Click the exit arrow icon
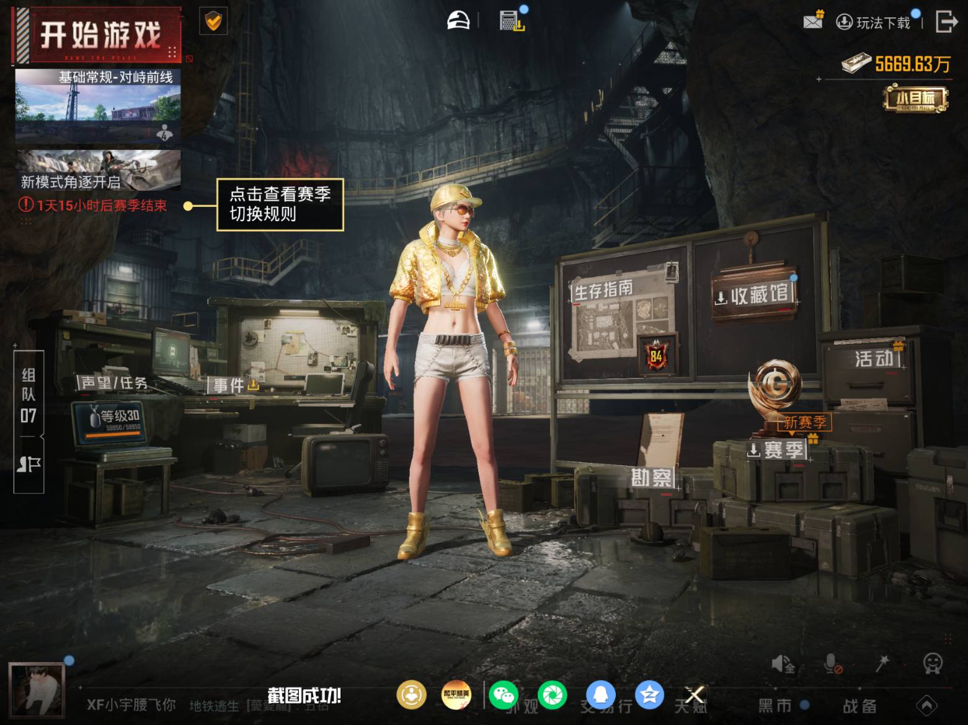This screenshot has height=725, width=968. 946,21
